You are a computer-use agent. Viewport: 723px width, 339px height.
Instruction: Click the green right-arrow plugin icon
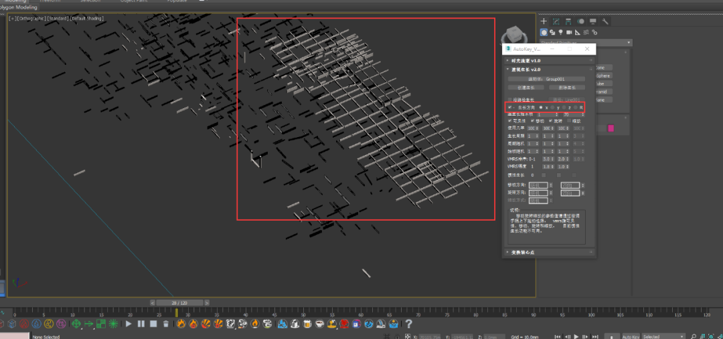tap(88, 324)
